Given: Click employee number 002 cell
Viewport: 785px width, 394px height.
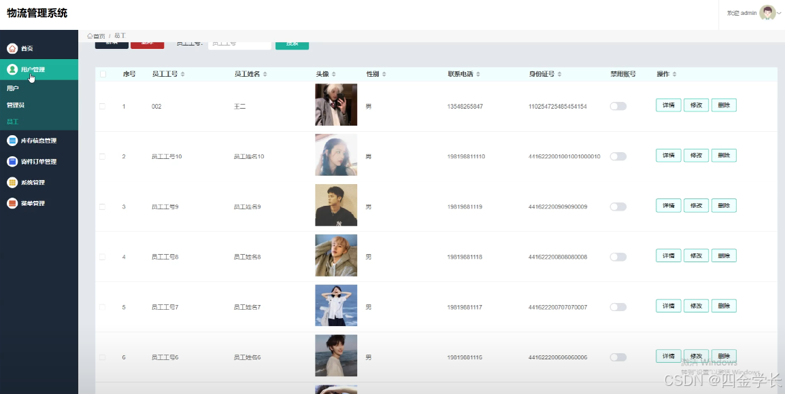Looking at the screenshot, I should pyautogui.click(x=156, y=107).
